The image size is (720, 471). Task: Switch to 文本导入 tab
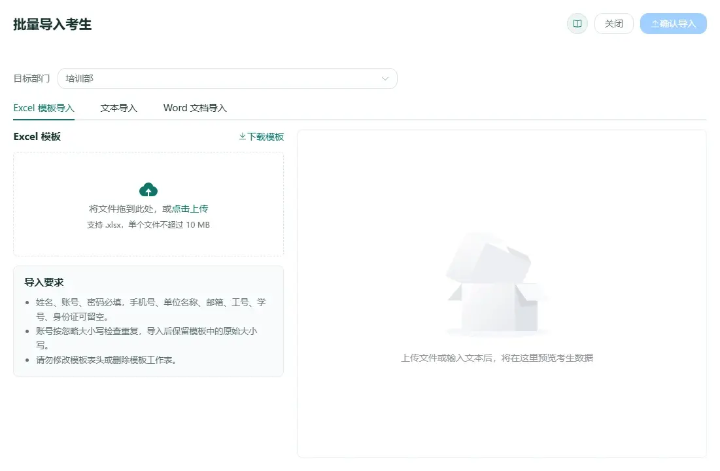pyautogui.click(x=118, y=108)
